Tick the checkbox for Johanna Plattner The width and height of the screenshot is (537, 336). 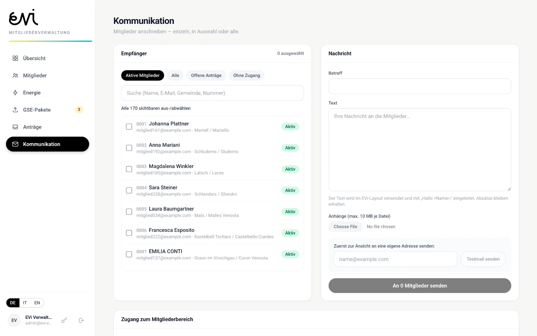click(129, 127)
